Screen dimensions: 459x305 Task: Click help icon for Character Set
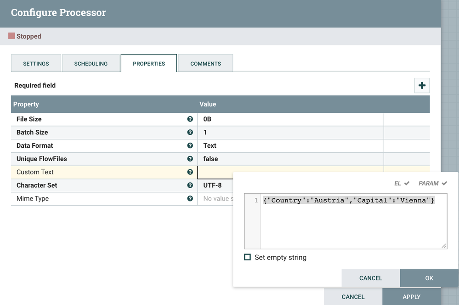point(190,185)
